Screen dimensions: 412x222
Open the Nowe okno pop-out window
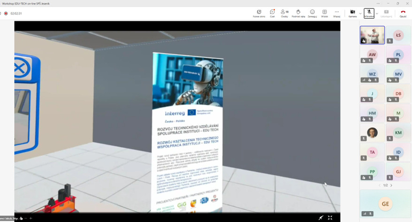[x=259, y=13]
